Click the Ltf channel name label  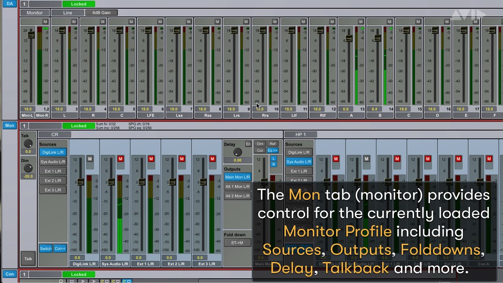click(294, 116)
